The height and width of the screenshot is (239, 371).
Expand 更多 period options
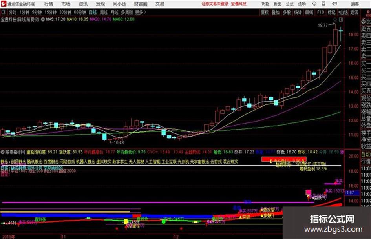click(x=141, y=12)
